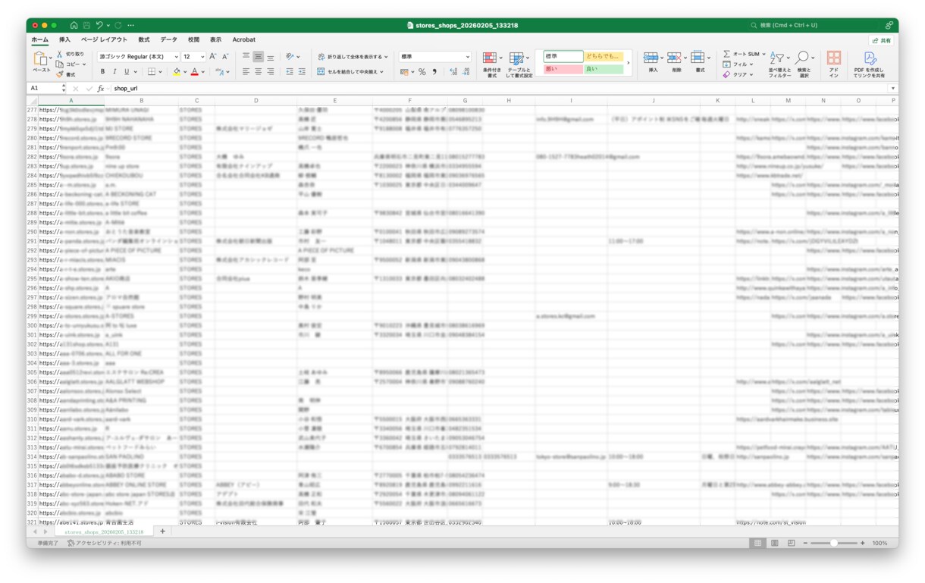The width and height of the screenshot is (925, 583).
Task: Open Find and Select (検索と選択)
Action: (804, 64)
